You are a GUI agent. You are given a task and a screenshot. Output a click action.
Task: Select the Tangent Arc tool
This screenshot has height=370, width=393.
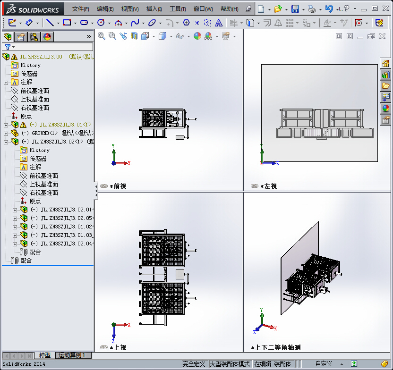[x=118, y=23]
